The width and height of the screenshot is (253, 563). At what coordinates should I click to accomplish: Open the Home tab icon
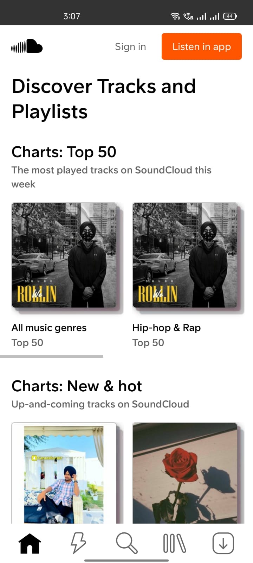pos(30,543)
